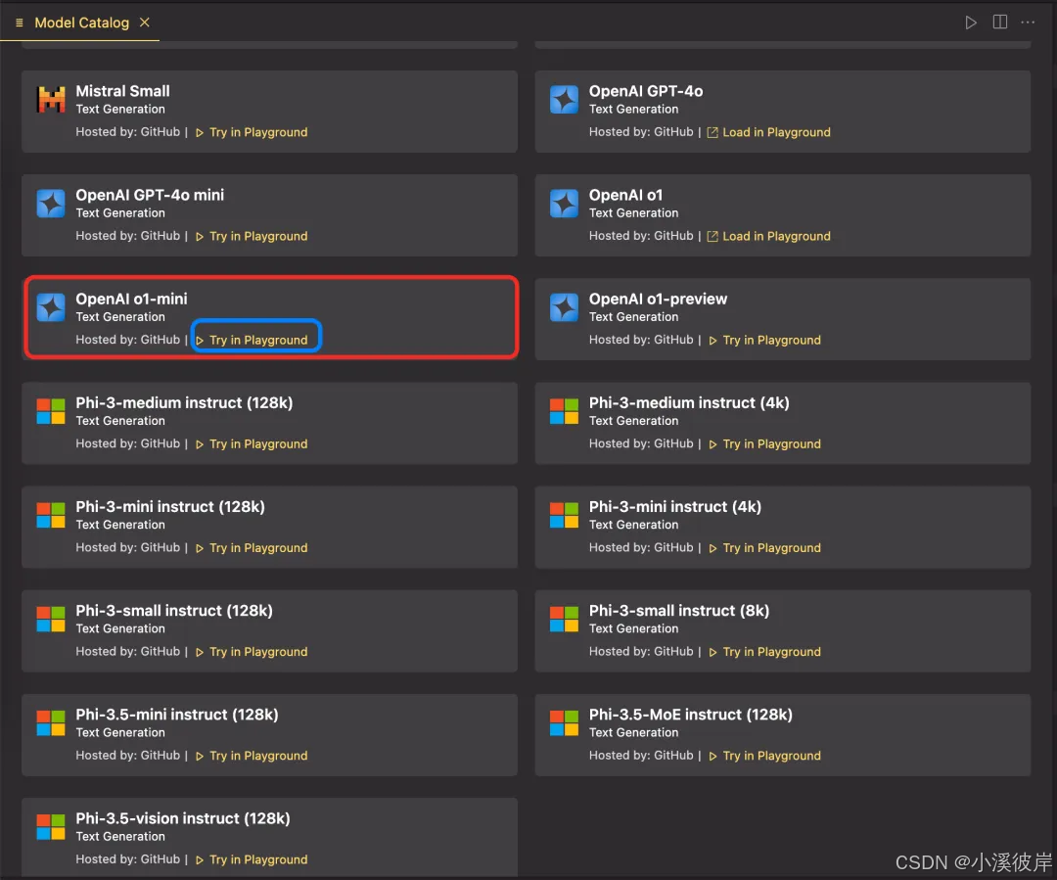Click the split editor icon
1057x880 pixels.
(x=999, y=23)
